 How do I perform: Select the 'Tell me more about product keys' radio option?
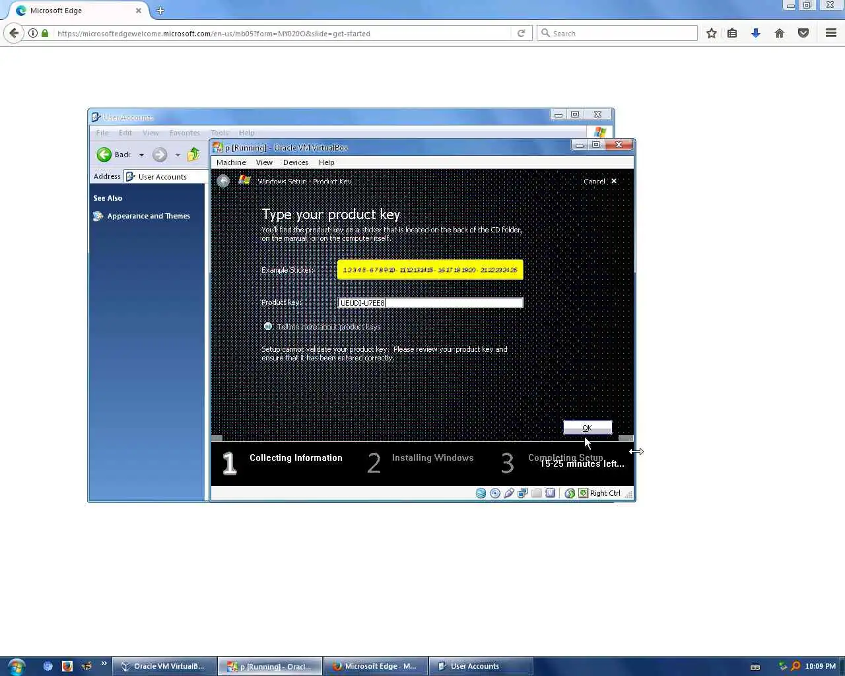point(268,326)
